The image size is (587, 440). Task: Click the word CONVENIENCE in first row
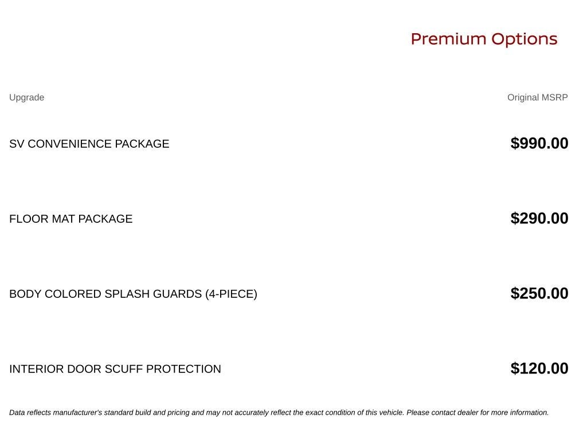69,144
